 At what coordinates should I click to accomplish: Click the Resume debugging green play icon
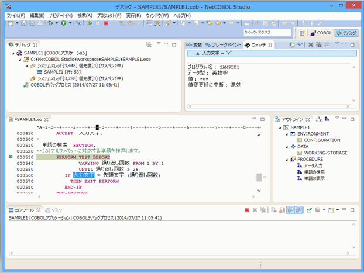pos(90,23)
